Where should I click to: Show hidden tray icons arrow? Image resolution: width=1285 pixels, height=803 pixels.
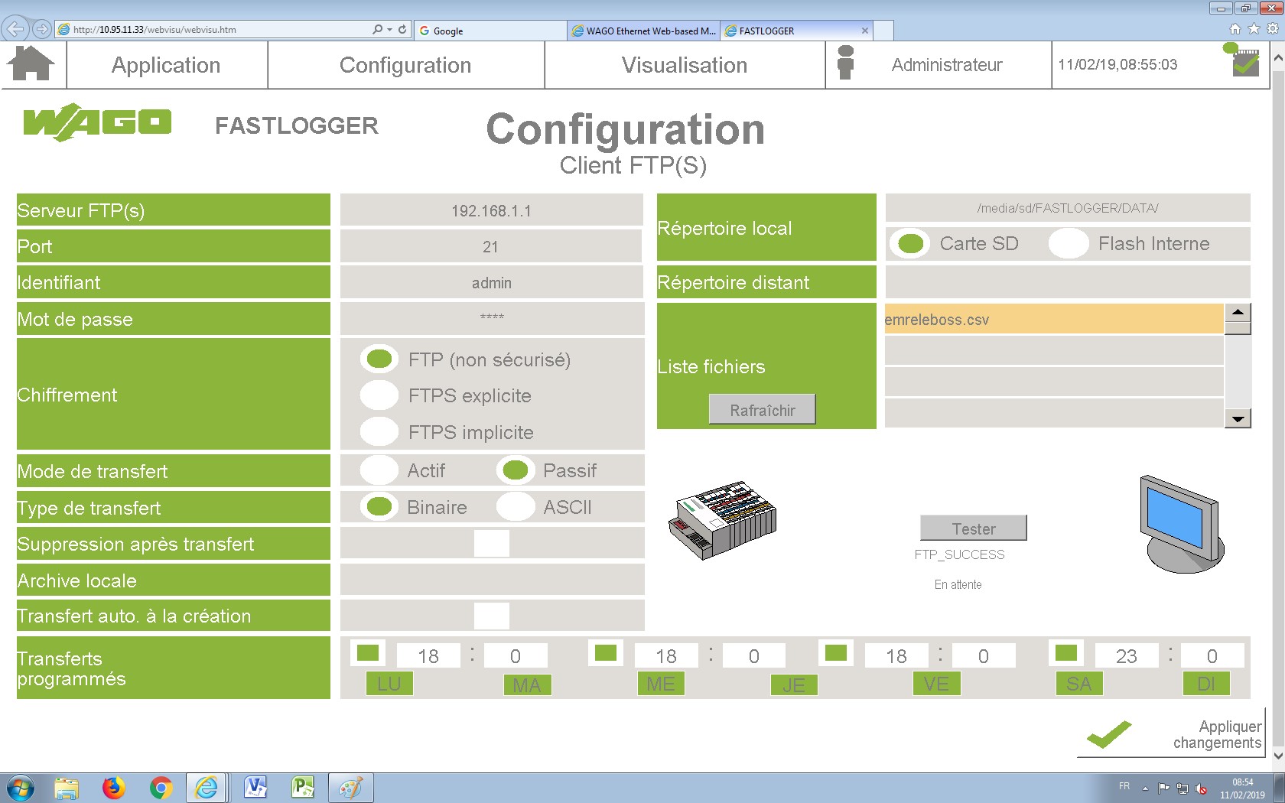[x=1145, y=788]
